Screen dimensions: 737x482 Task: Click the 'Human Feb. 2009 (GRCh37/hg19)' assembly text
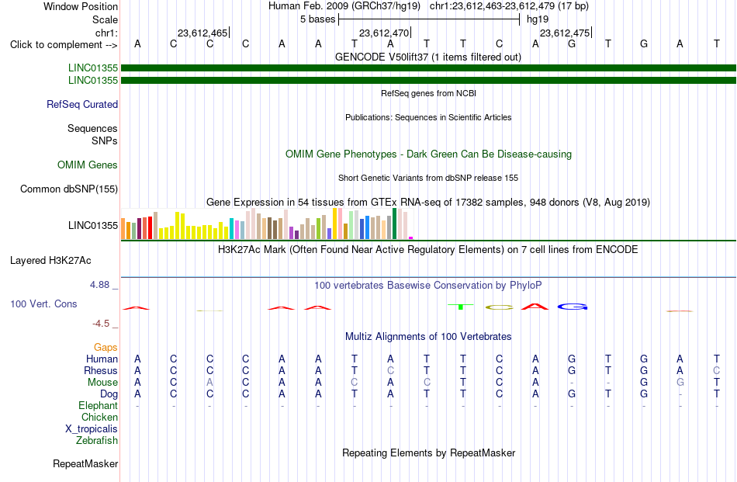coord(345,6)
